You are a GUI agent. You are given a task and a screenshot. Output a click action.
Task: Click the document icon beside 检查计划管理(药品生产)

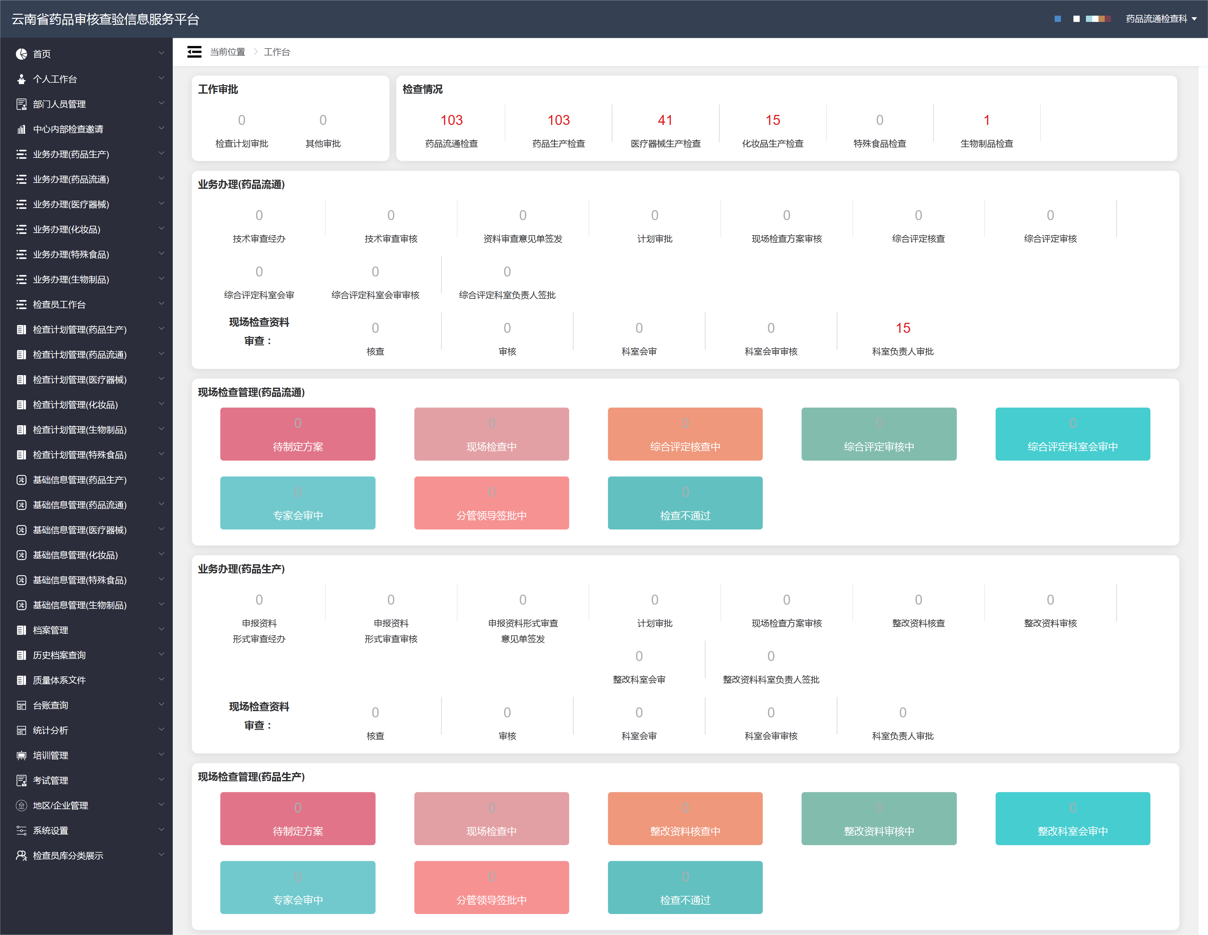[x=21, y=329]
